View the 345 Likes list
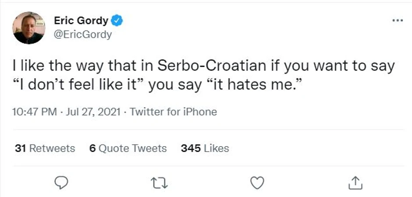Screen dimensions: 412x197 point(205,148)
